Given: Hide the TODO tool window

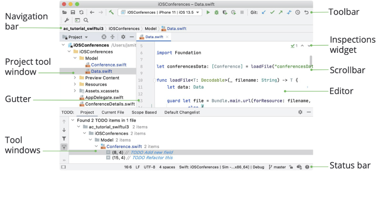Looking at the screenshot, I should tap(309, 112).
